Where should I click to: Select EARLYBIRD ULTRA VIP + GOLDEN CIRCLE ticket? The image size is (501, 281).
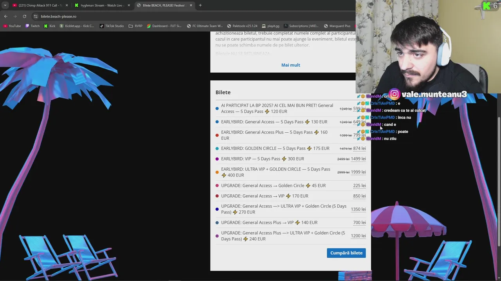pos(290,172)
